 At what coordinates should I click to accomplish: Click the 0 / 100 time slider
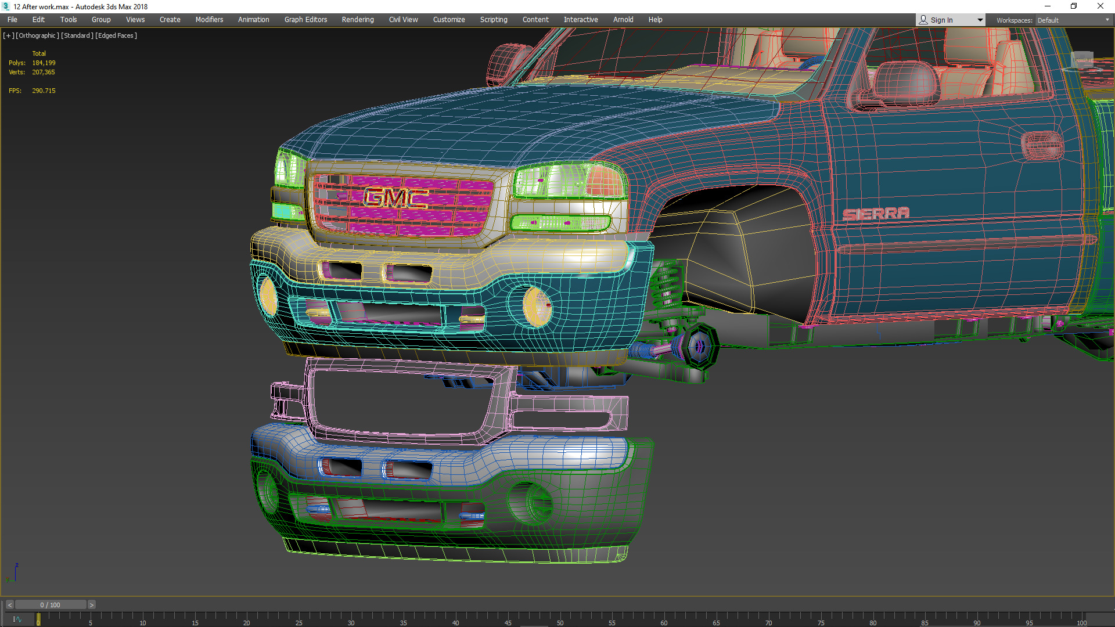[x=51, y=605]
